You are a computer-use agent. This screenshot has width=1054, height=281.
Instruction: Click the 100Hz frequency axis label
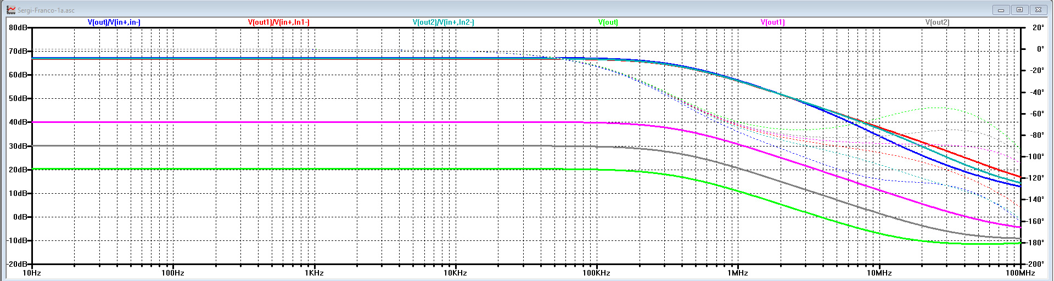coord(173,273)
